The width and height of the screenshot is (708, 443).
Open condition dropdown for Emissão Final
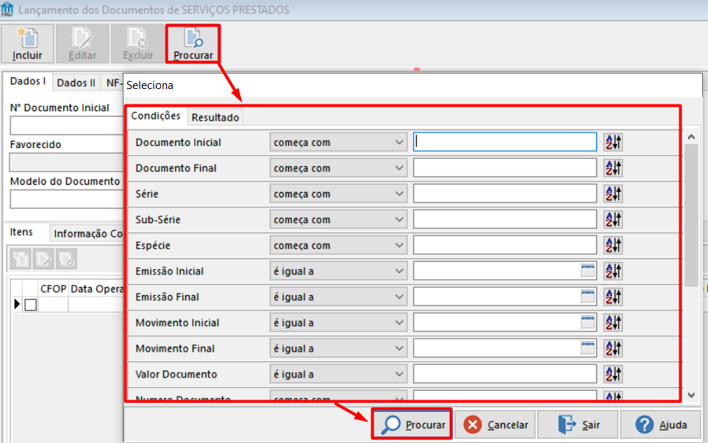tap(338, 297)
